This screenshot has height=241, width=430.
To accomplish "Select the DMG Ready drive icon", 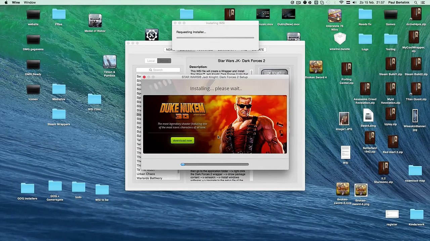I will 33,65.
